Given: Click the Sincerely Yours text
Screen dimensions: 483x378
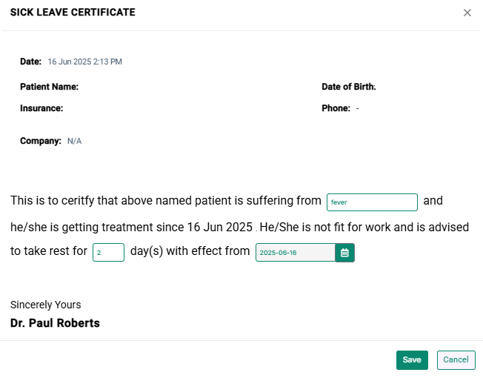Looking at the screenshot, I should (x=46, y=305).
